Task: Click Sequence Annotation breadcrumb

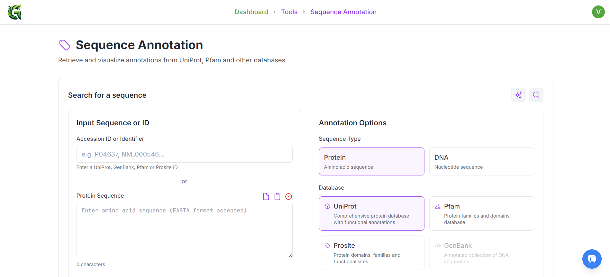Action: 343,12
